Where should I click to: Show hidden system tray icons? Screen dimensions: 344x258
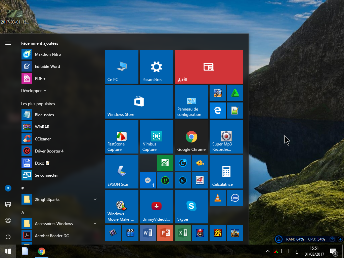click(x=268, y=251)
